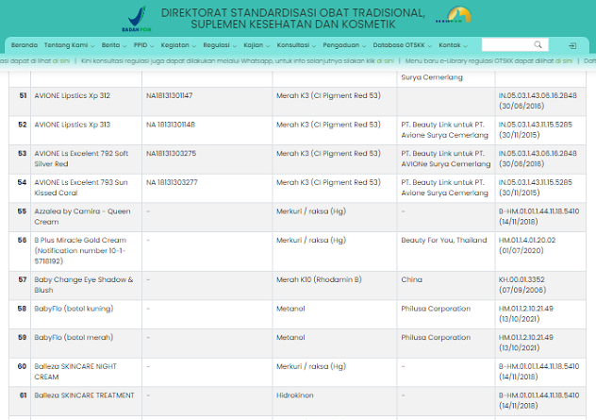596x420 pixels.
Task: Click the yellow logo at header right
Action: tap(454, 16)
